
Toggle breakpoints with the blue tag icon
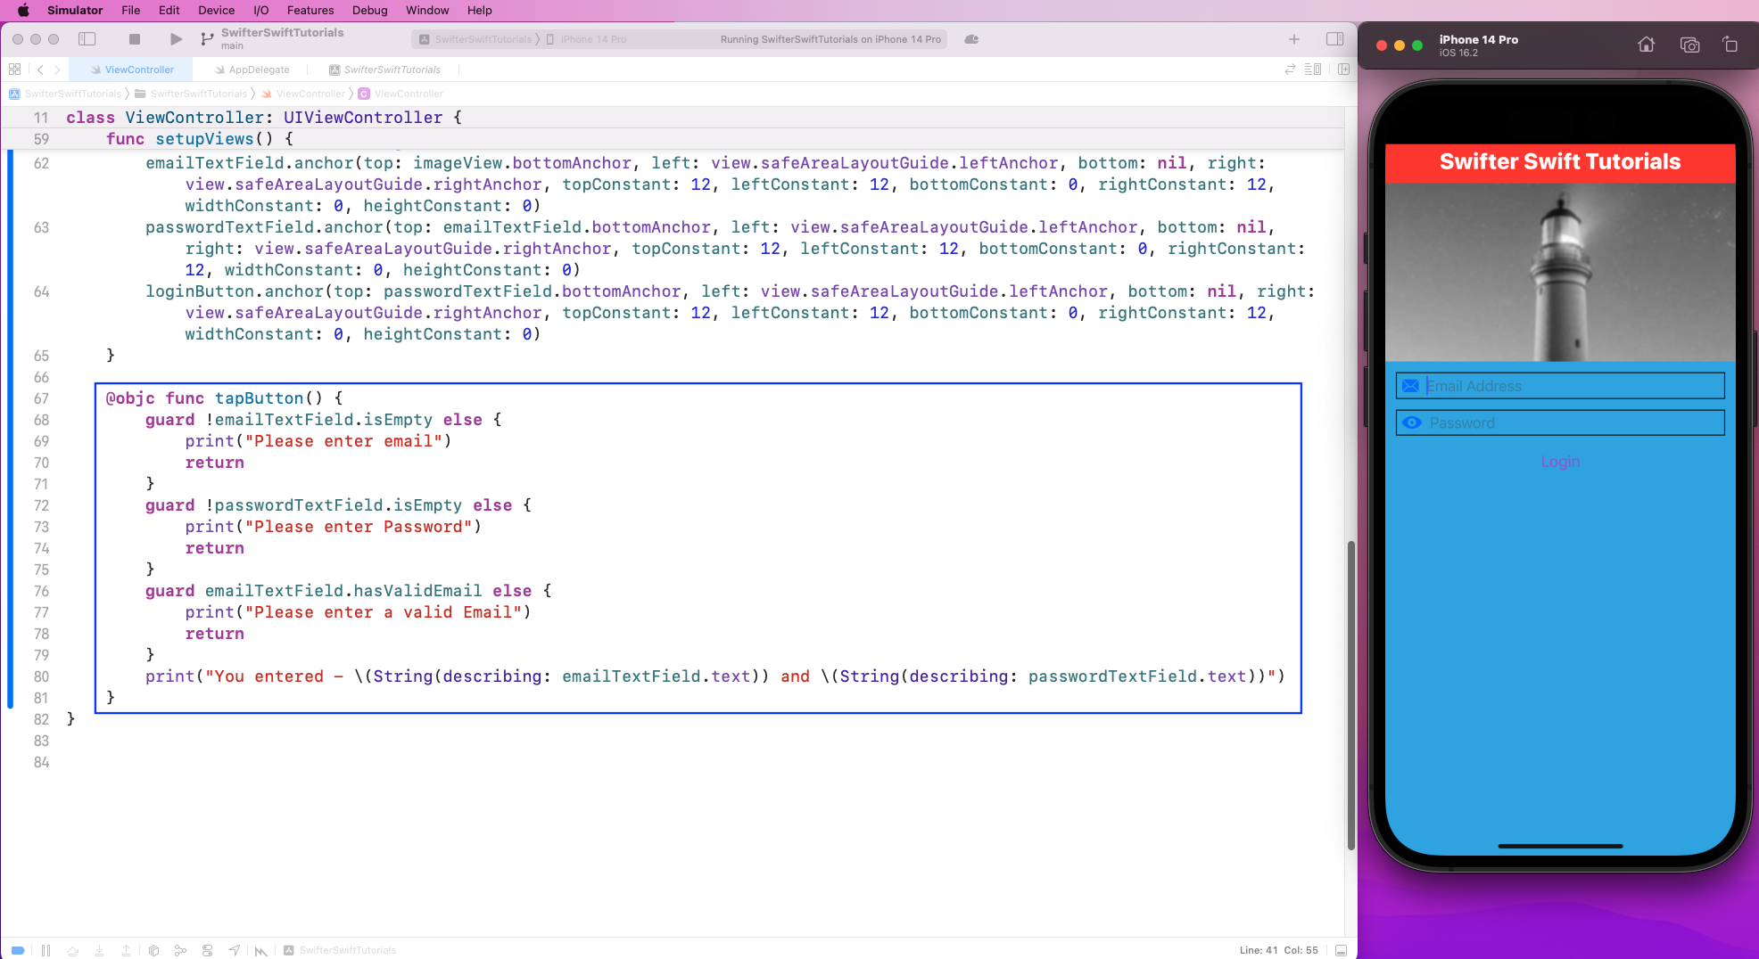(x=17, y=950)
